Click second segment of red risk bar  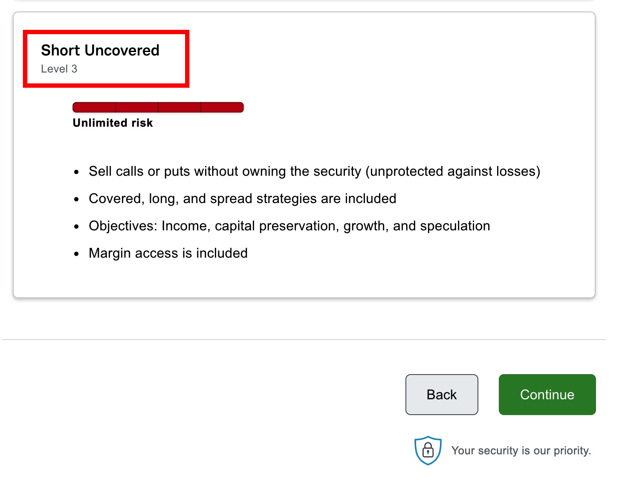[137, 108]
